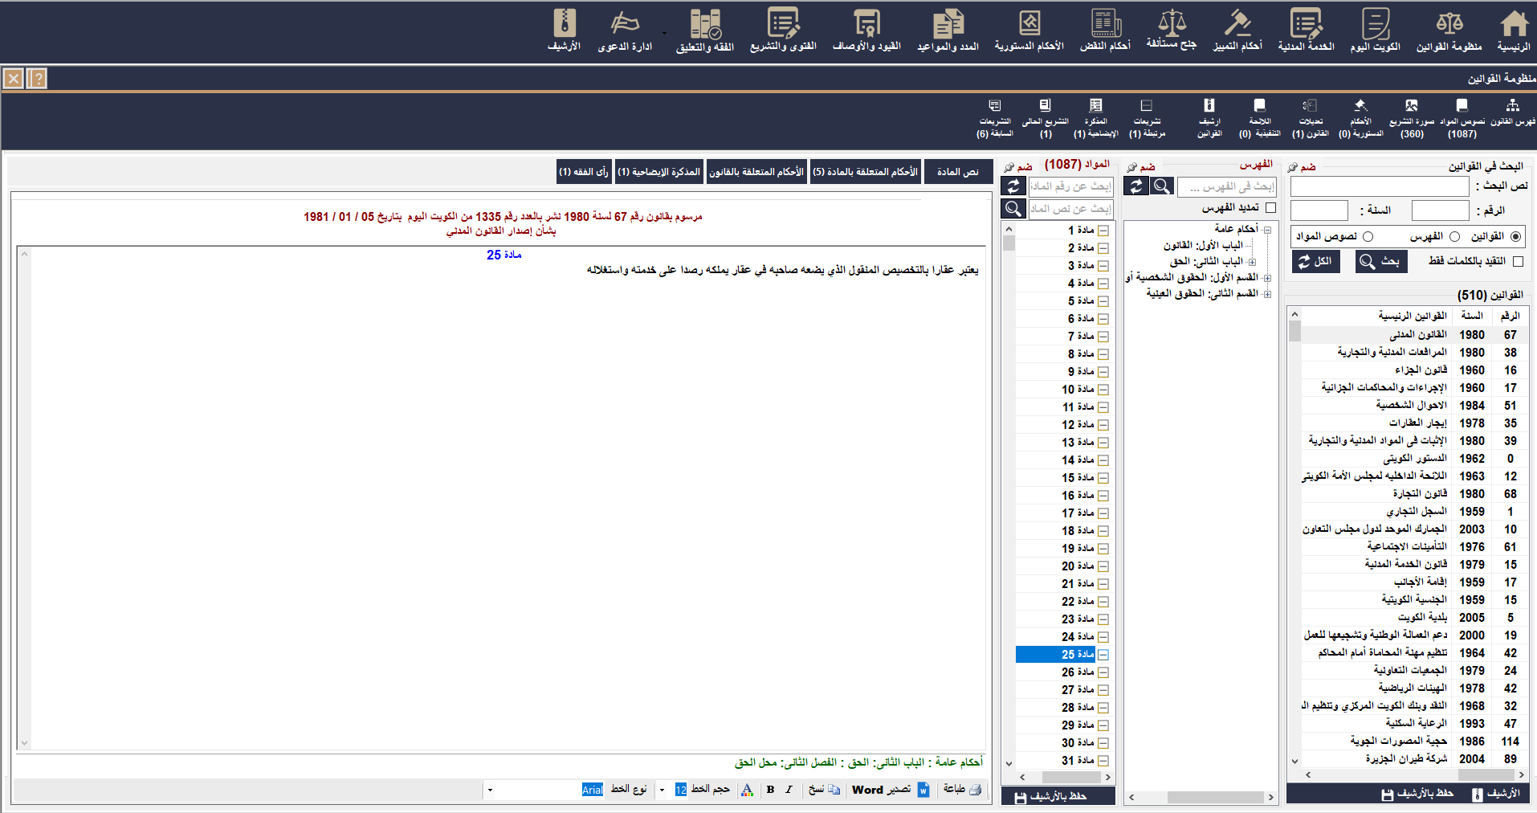Viewport: 1537px width, 813px height.
Task: Click the font color icon
Action: coord(747,790)
